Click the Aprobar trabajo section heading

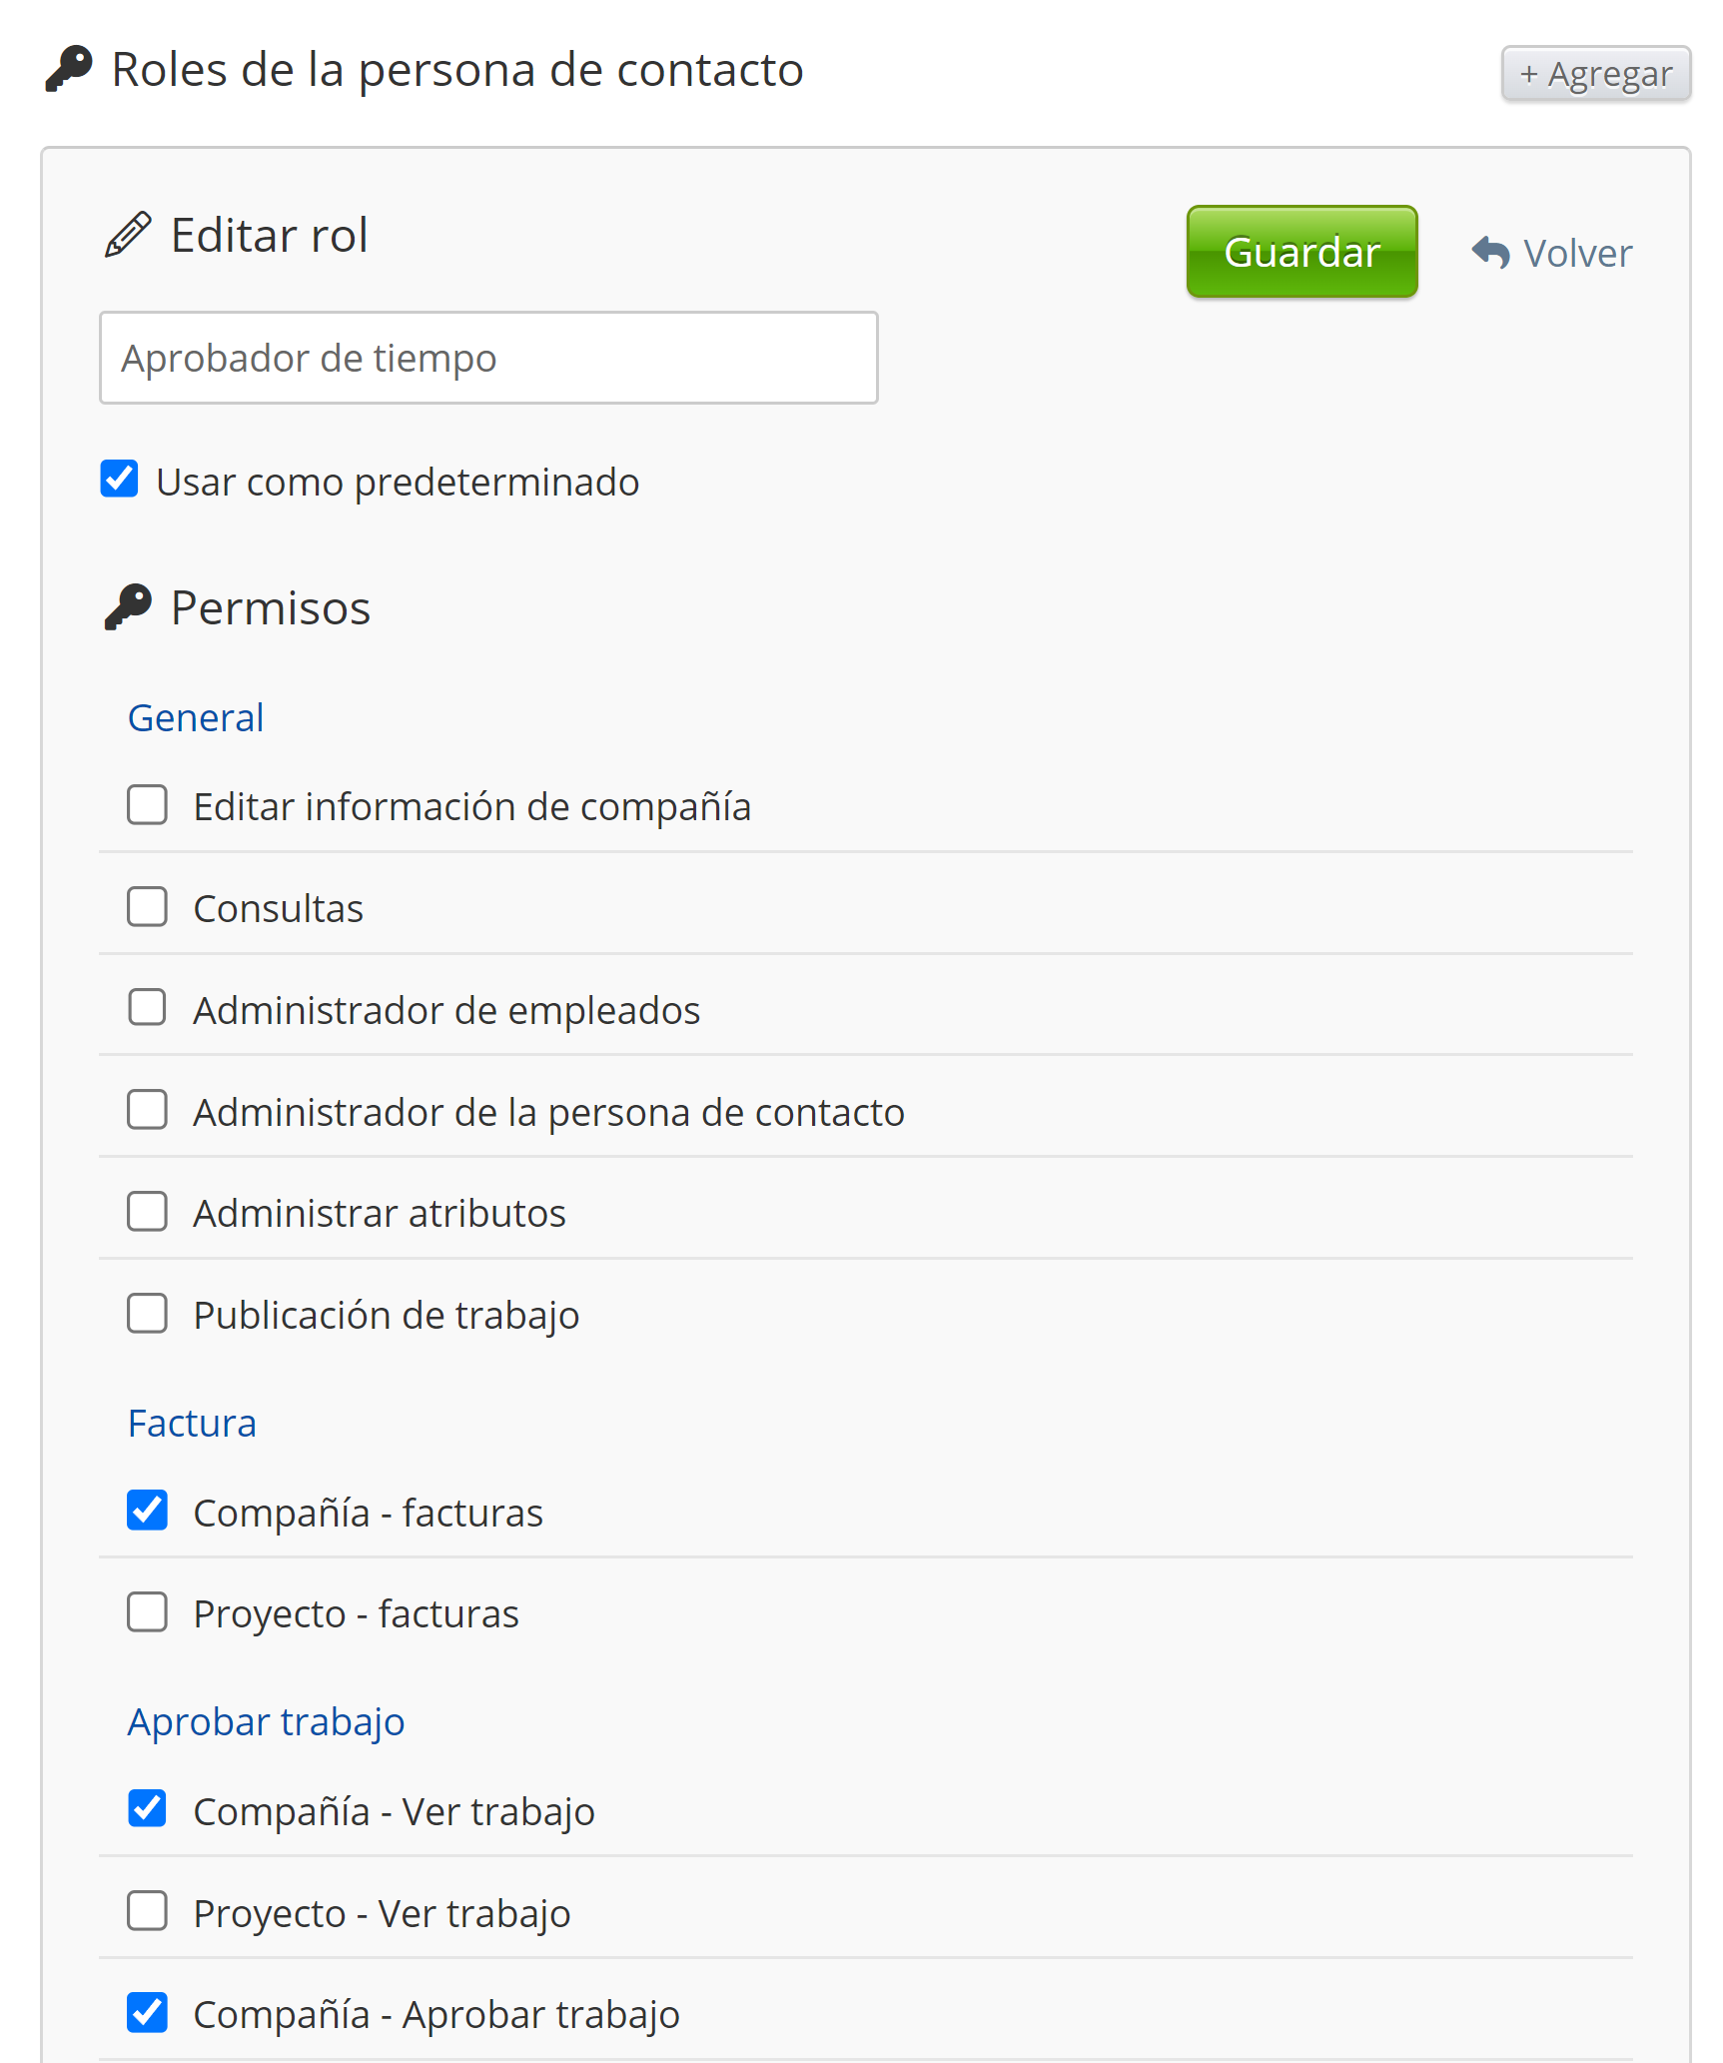[266, 1722]
